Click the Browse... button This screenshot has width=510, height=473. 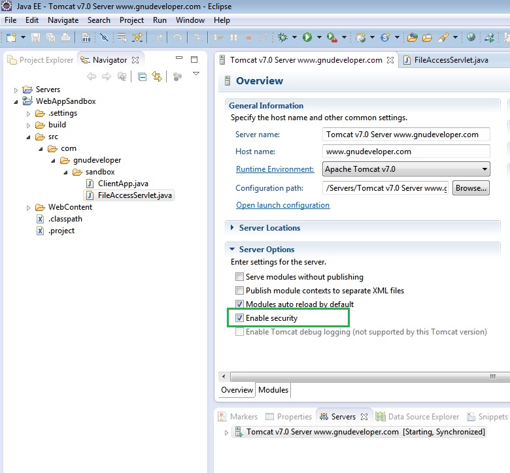click(471, 188)
